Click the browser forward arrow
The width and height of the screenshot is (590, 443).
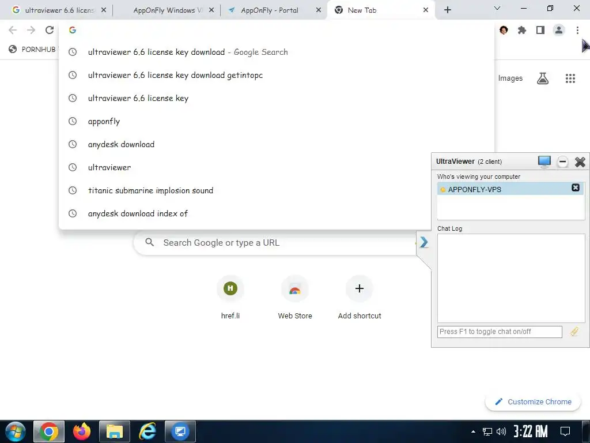point(31,30)
